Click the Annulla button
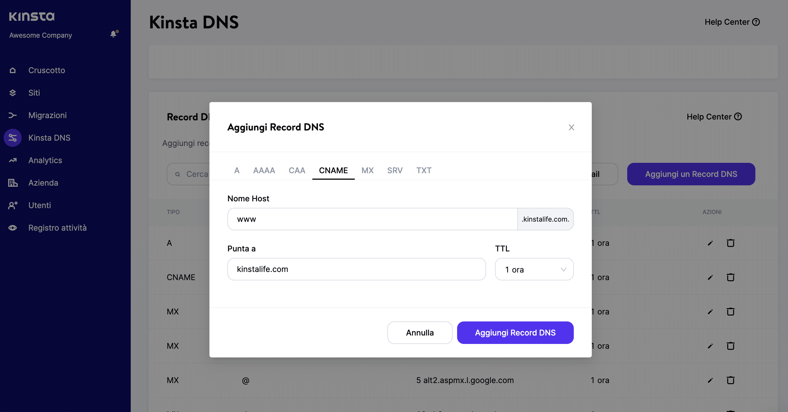This screenshot has width=788, height=412. pyautogui.click(x=420, y=332)
